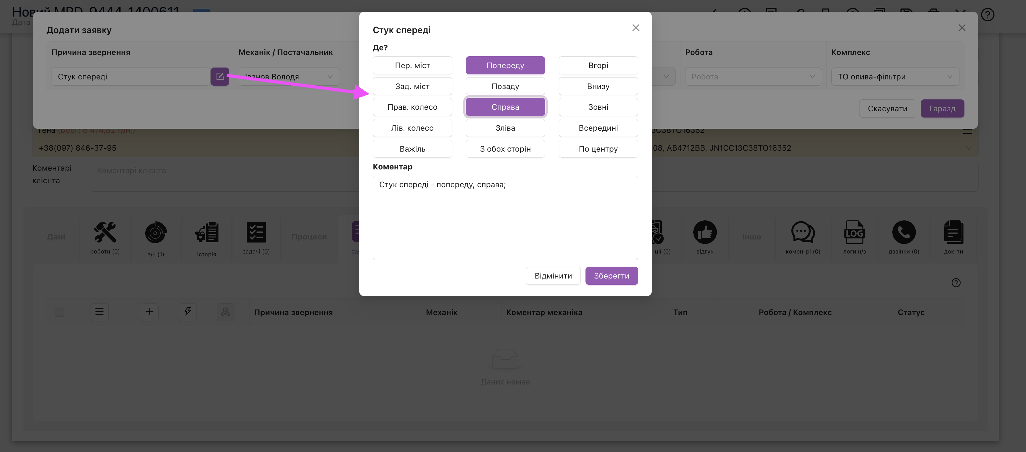This screenshot has width=1026, height=452.
Task: Open the роботи wrench icon tab
Action: (x=105, y=232)
